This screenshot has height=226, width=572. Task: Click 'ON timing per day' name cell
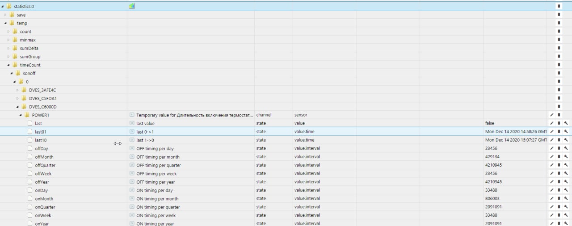click(155, 190)
